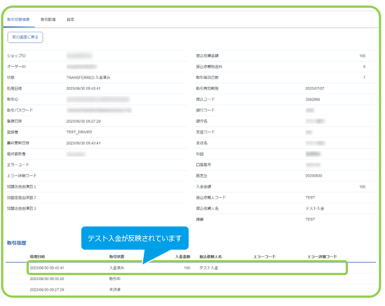This screenshot has height=306, width=385.
Task: Switch to the 取引状態検索 tab
Action: [x=18, y=19]
